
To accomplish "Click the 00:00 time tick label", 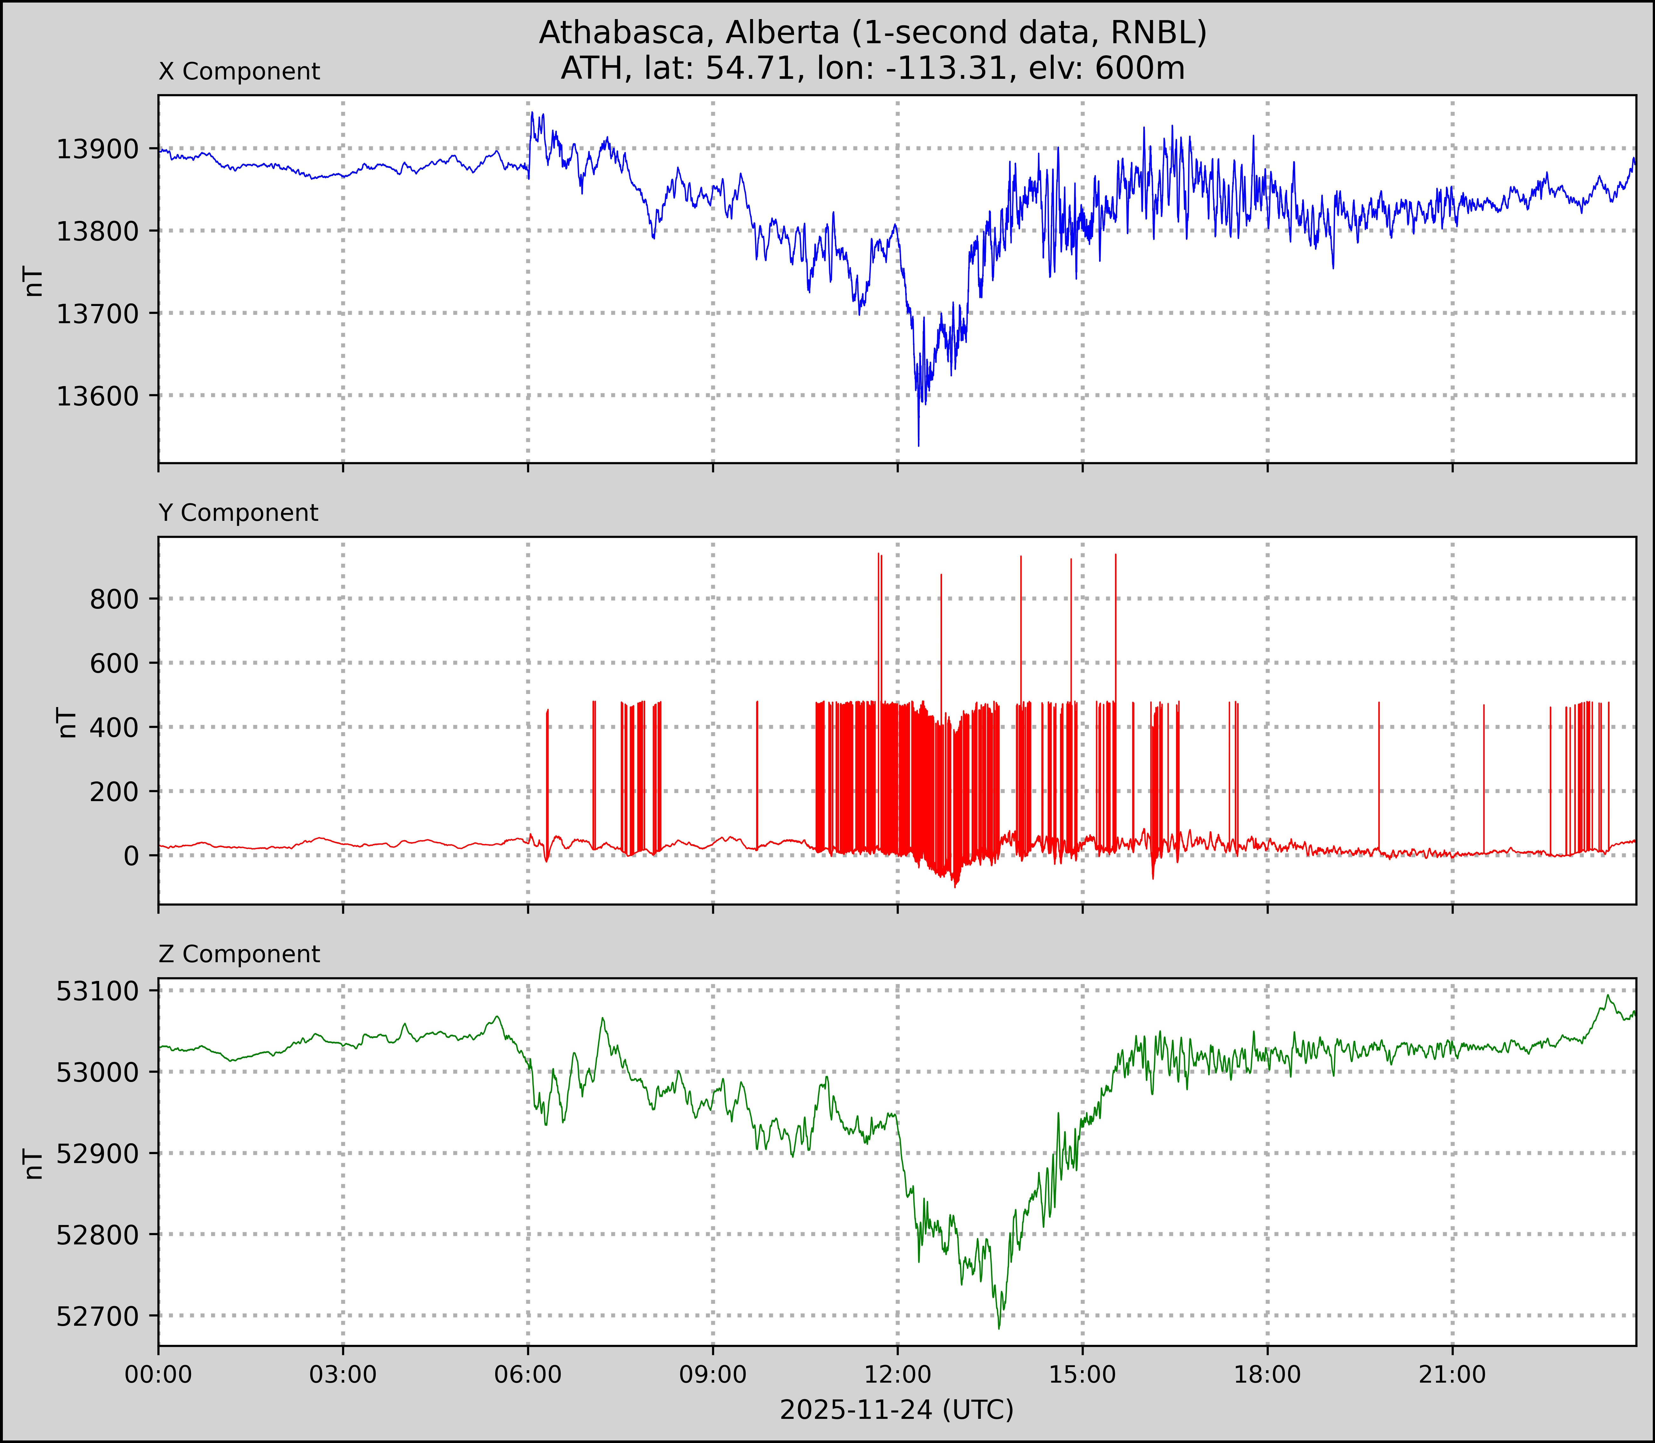I will coord(159,1375).
